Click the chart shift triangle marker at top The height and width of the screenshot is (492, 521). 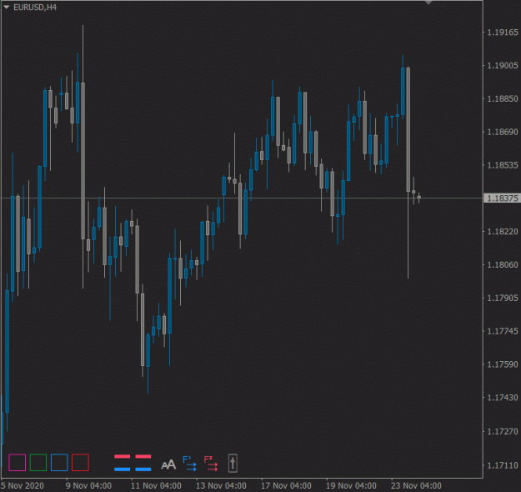tap(428, 3)
